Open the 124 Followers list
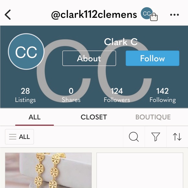The height and width of the screenshot is (188, 188). click(x=117, y=95)
